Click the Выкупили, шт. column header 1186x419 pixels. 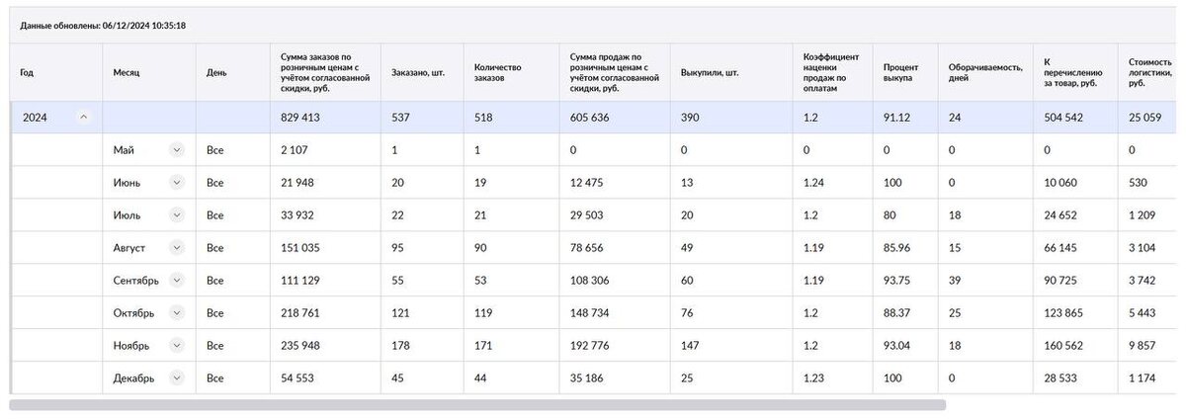[x=731, y=72]
